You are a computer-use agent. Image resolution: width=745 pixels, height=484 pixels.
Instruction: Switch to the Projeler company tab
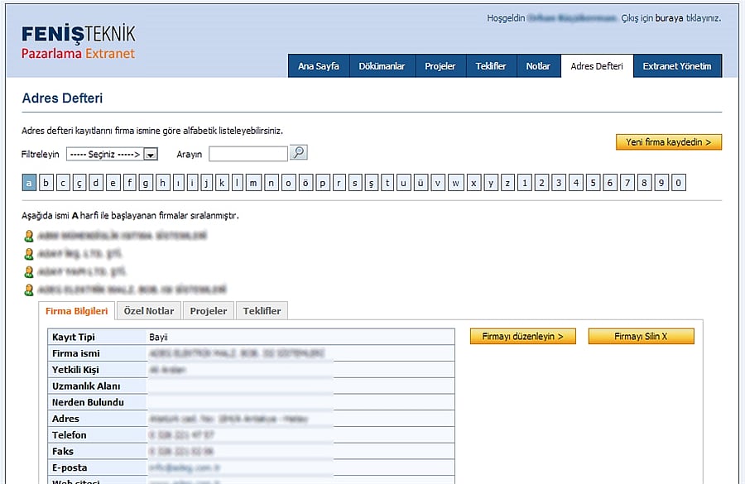tap(208, 311)
